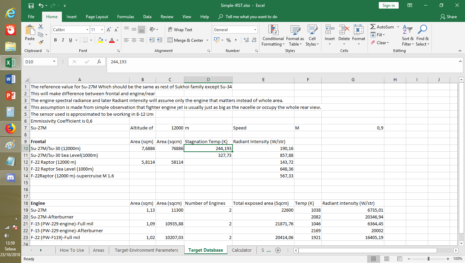Click New Sheet plus button
The width and height of the screenshot is (465, 263).
click(278, 250)
